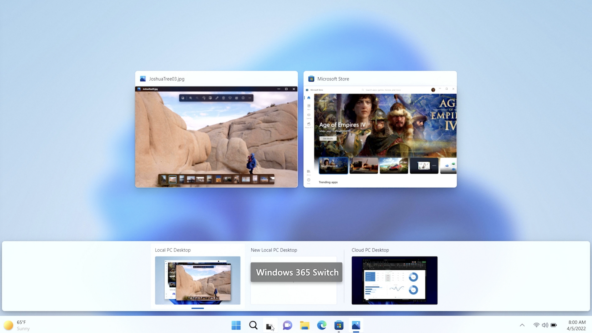Open File Explorer from taskbar
Screen dimensions: 592x333
pyautogui.click(x=305, y=325)
